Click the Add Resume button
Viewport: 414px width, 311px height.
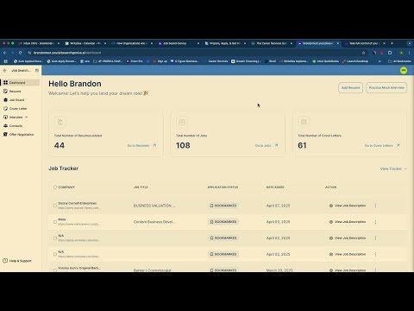(350, 87)
